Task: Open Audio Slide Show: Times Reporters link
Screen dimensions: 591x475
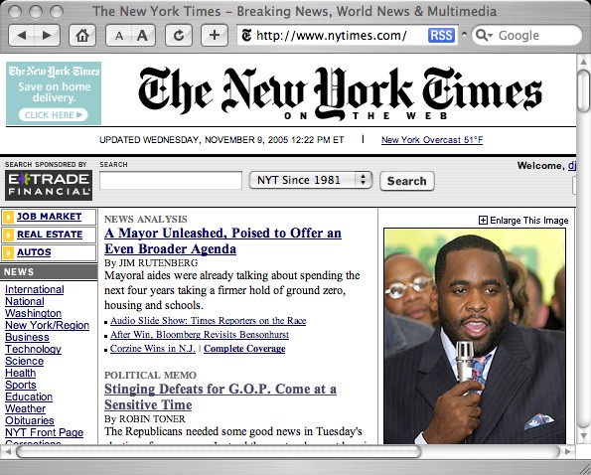Action: [x=208, y=321]
